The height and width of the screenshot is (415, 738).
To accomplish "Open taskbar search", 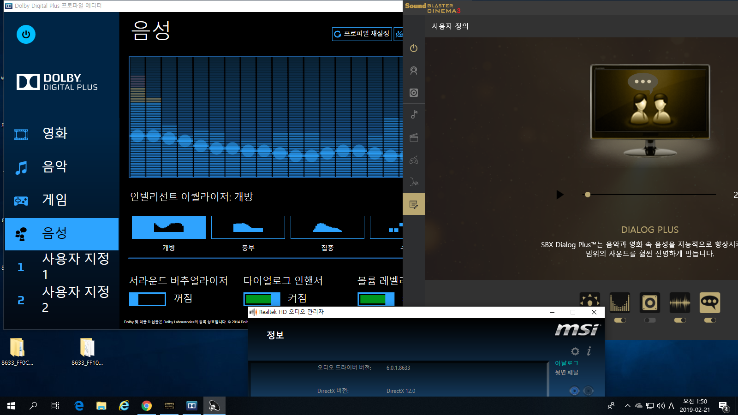I will [33, 406].
